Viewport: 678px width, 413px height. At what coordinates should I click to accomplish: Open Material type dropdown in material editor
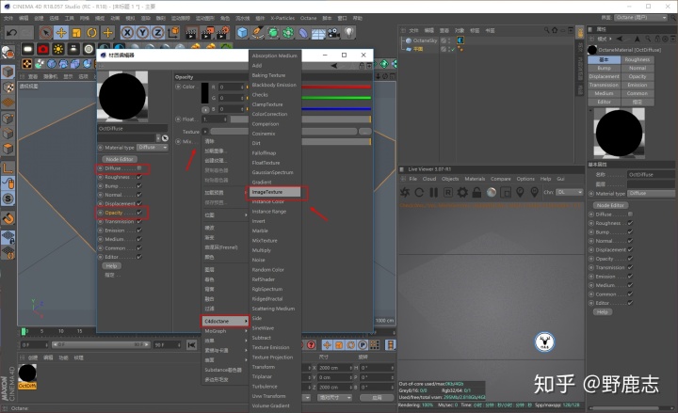coord(153,148)
